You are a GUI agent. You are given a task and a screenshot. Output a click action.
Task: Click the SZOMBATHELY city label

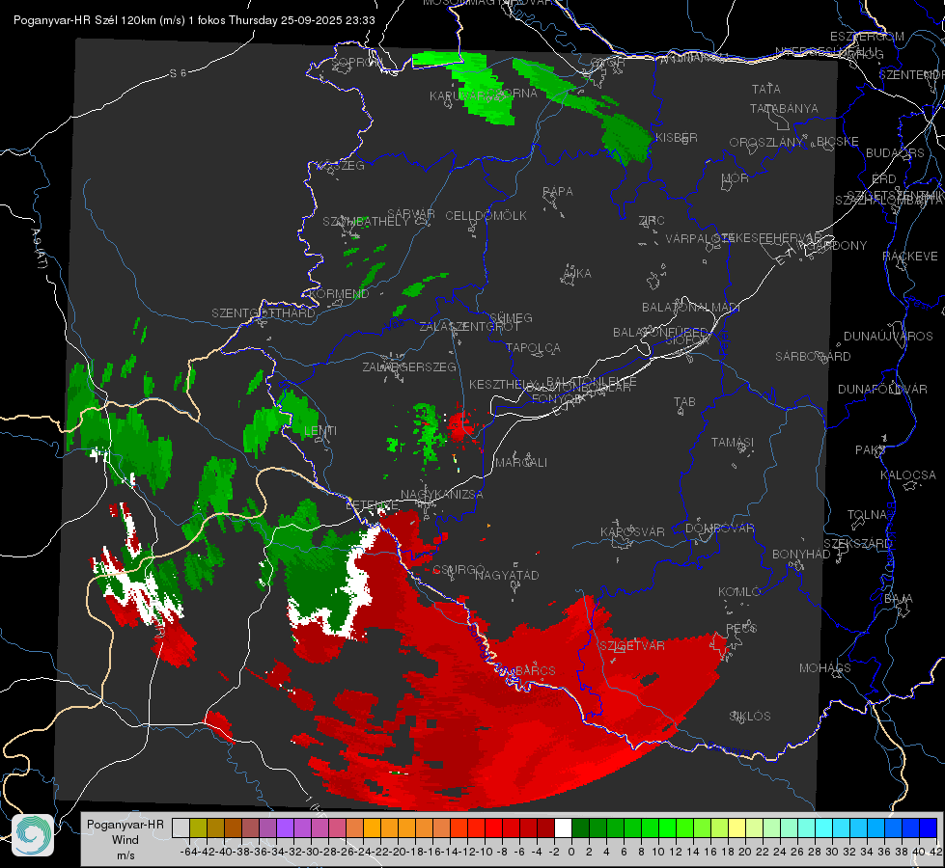pos(366,221)
